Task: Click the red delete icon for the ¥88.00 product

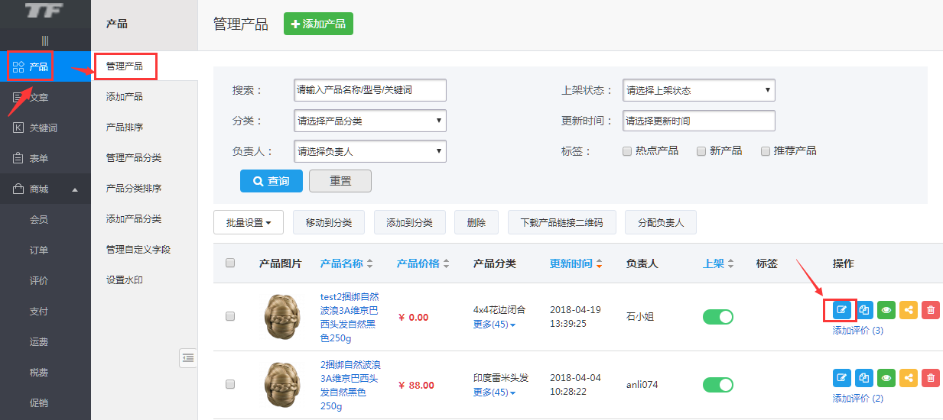Action: click(930, 377)
